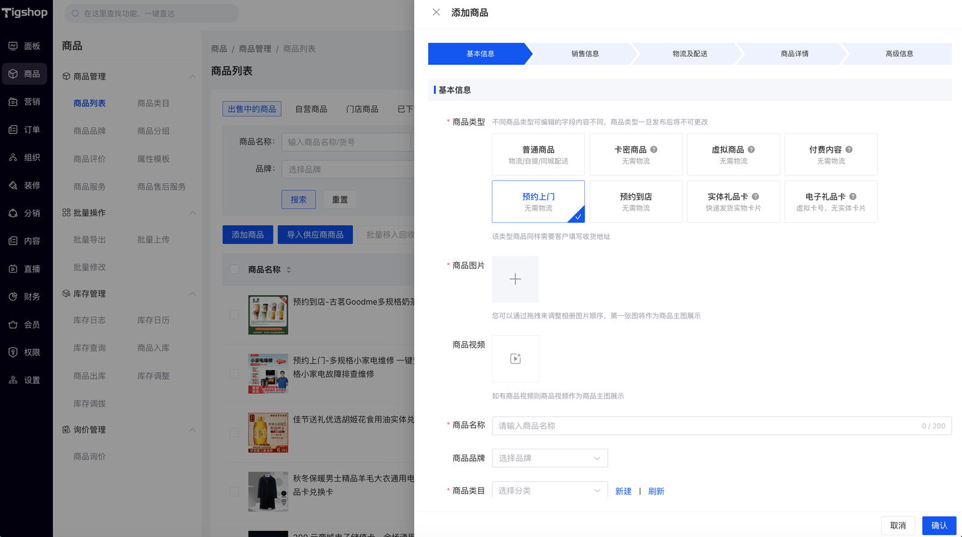Click help icon next to 电子礼品卡

coord(853,196)
